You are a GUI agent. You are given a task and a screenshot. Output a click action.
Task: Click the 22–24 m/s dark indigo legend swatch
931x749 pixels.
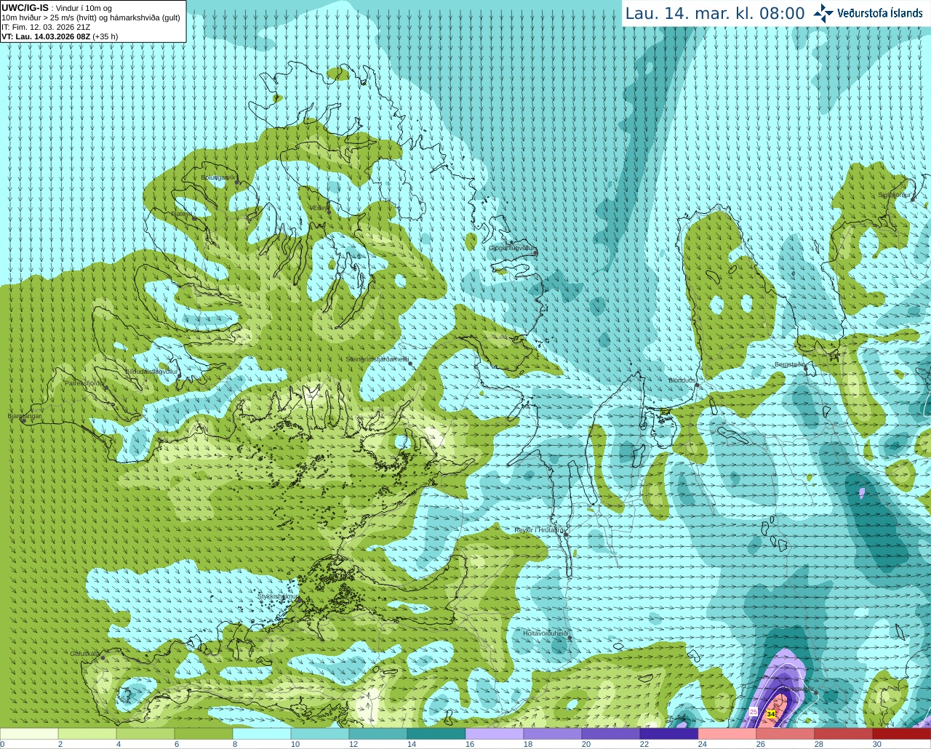tap(669, 734)
